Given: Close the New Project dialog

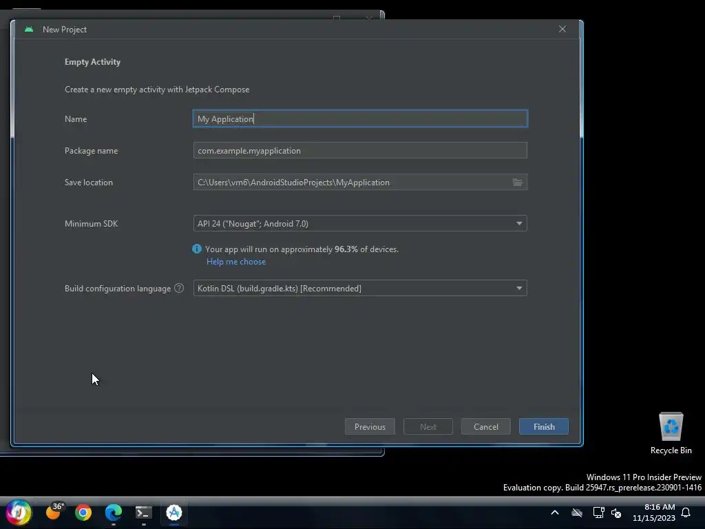Looking at the screenshot, I should click(x=562, y=29).
